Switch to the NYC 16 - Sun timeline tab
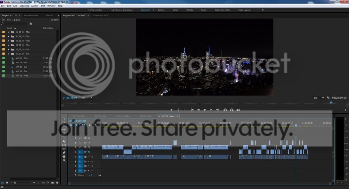Screen dimensions: 349x189 pyautogui.click(x=100, y=116)
